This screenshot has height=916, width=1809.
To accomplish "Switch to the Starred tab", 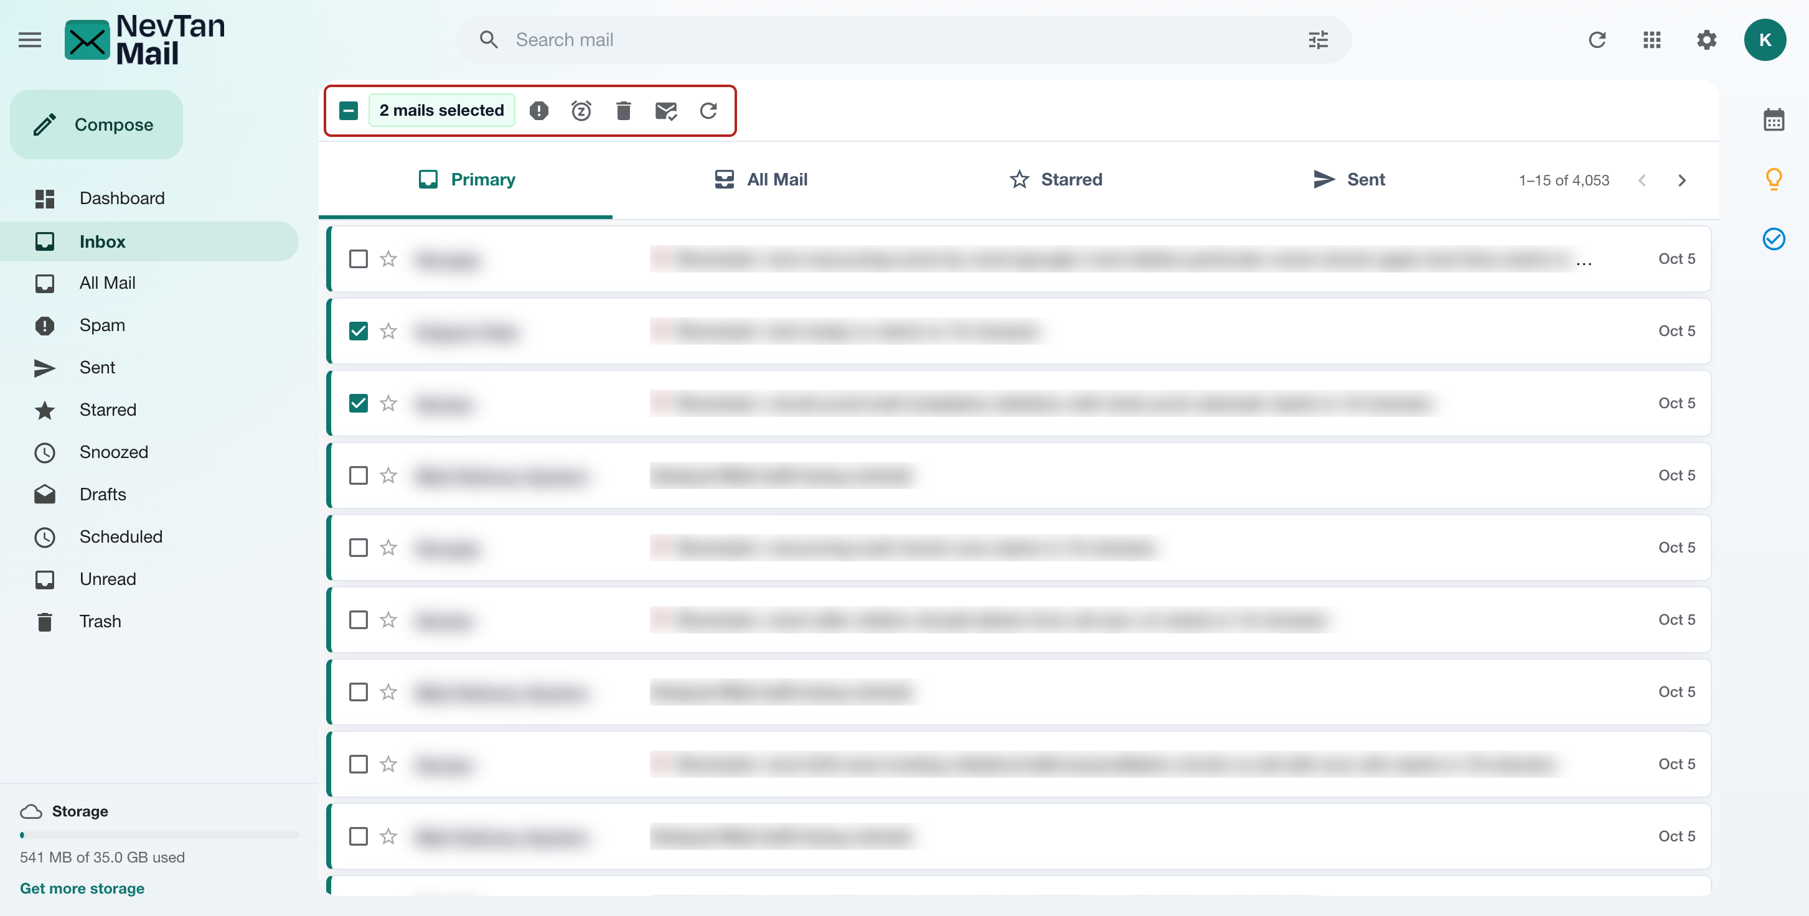I will (1056, 180).
